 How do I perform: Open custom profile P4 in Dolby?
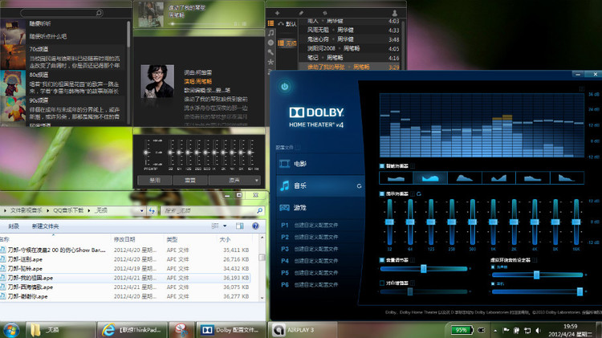coord(310,261)
